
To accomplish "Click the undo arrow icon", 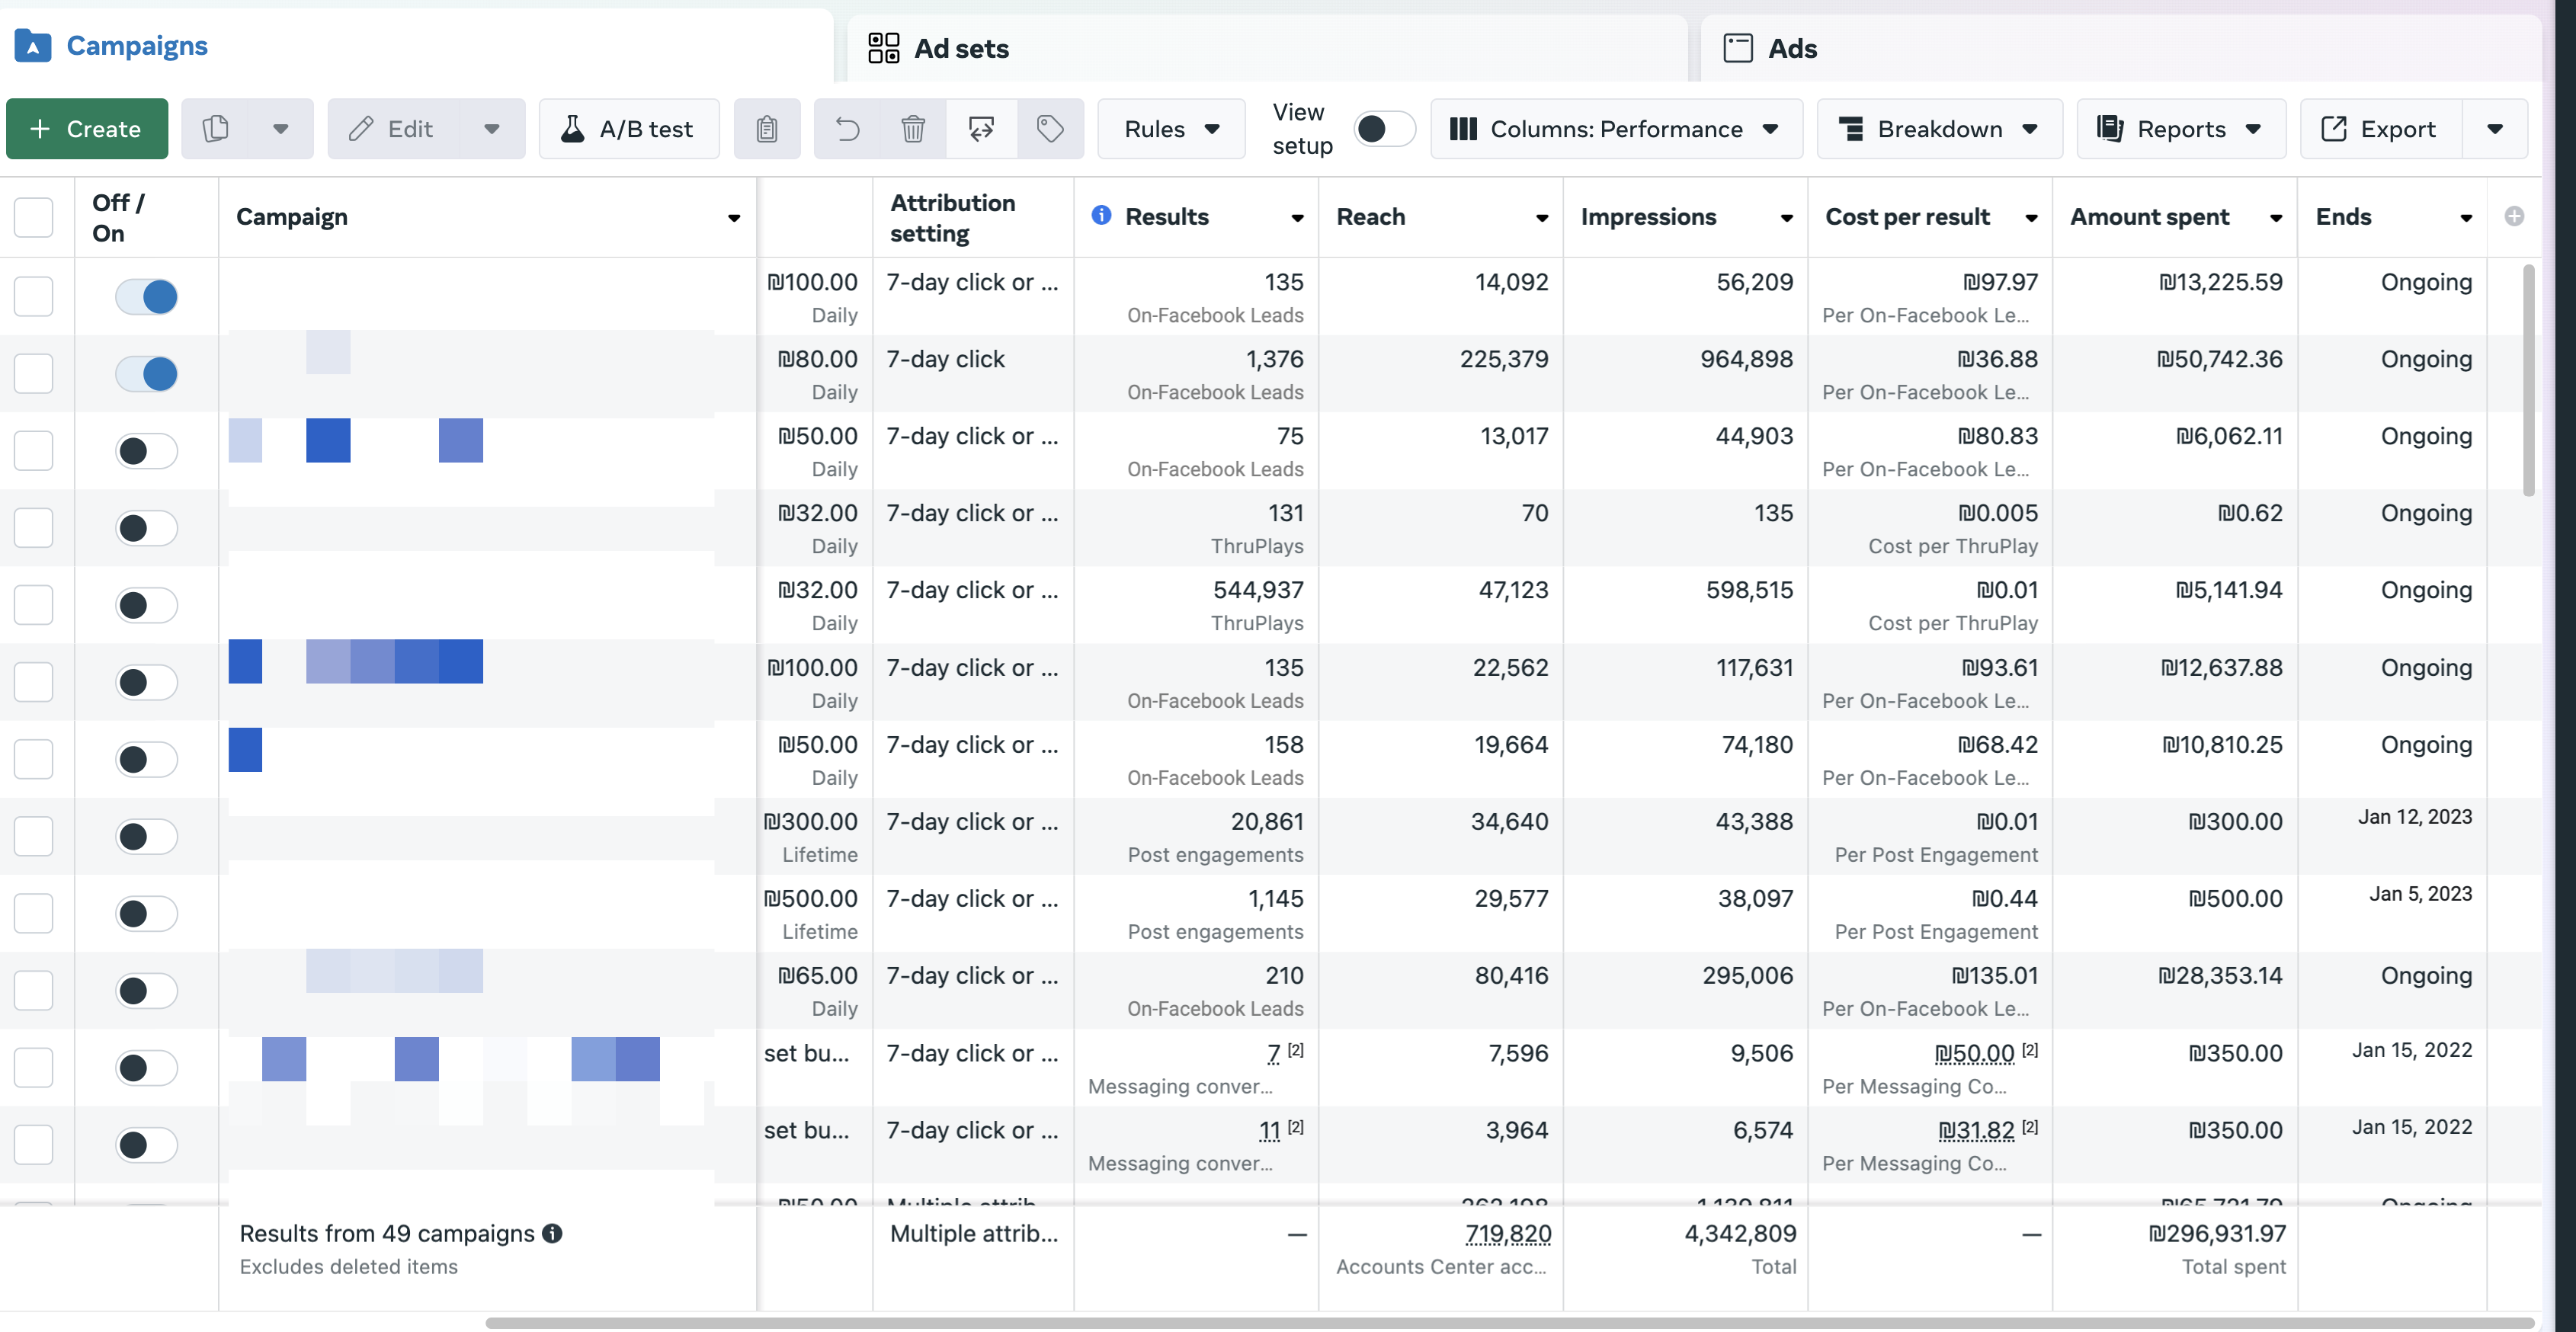I will 847,129.
